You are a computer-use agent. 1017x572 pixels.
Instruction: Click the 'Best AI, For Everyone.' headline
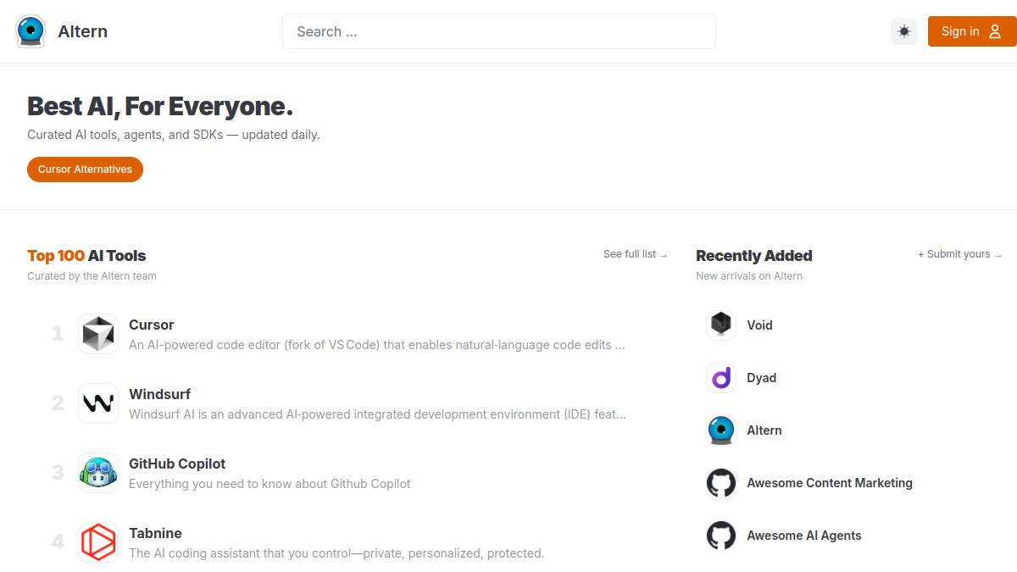coord(160,107)
